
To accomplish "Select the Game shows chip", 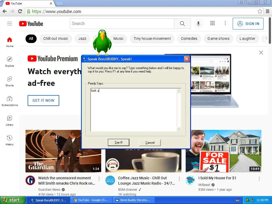I will pyautogui.click(x=218, y=39).
